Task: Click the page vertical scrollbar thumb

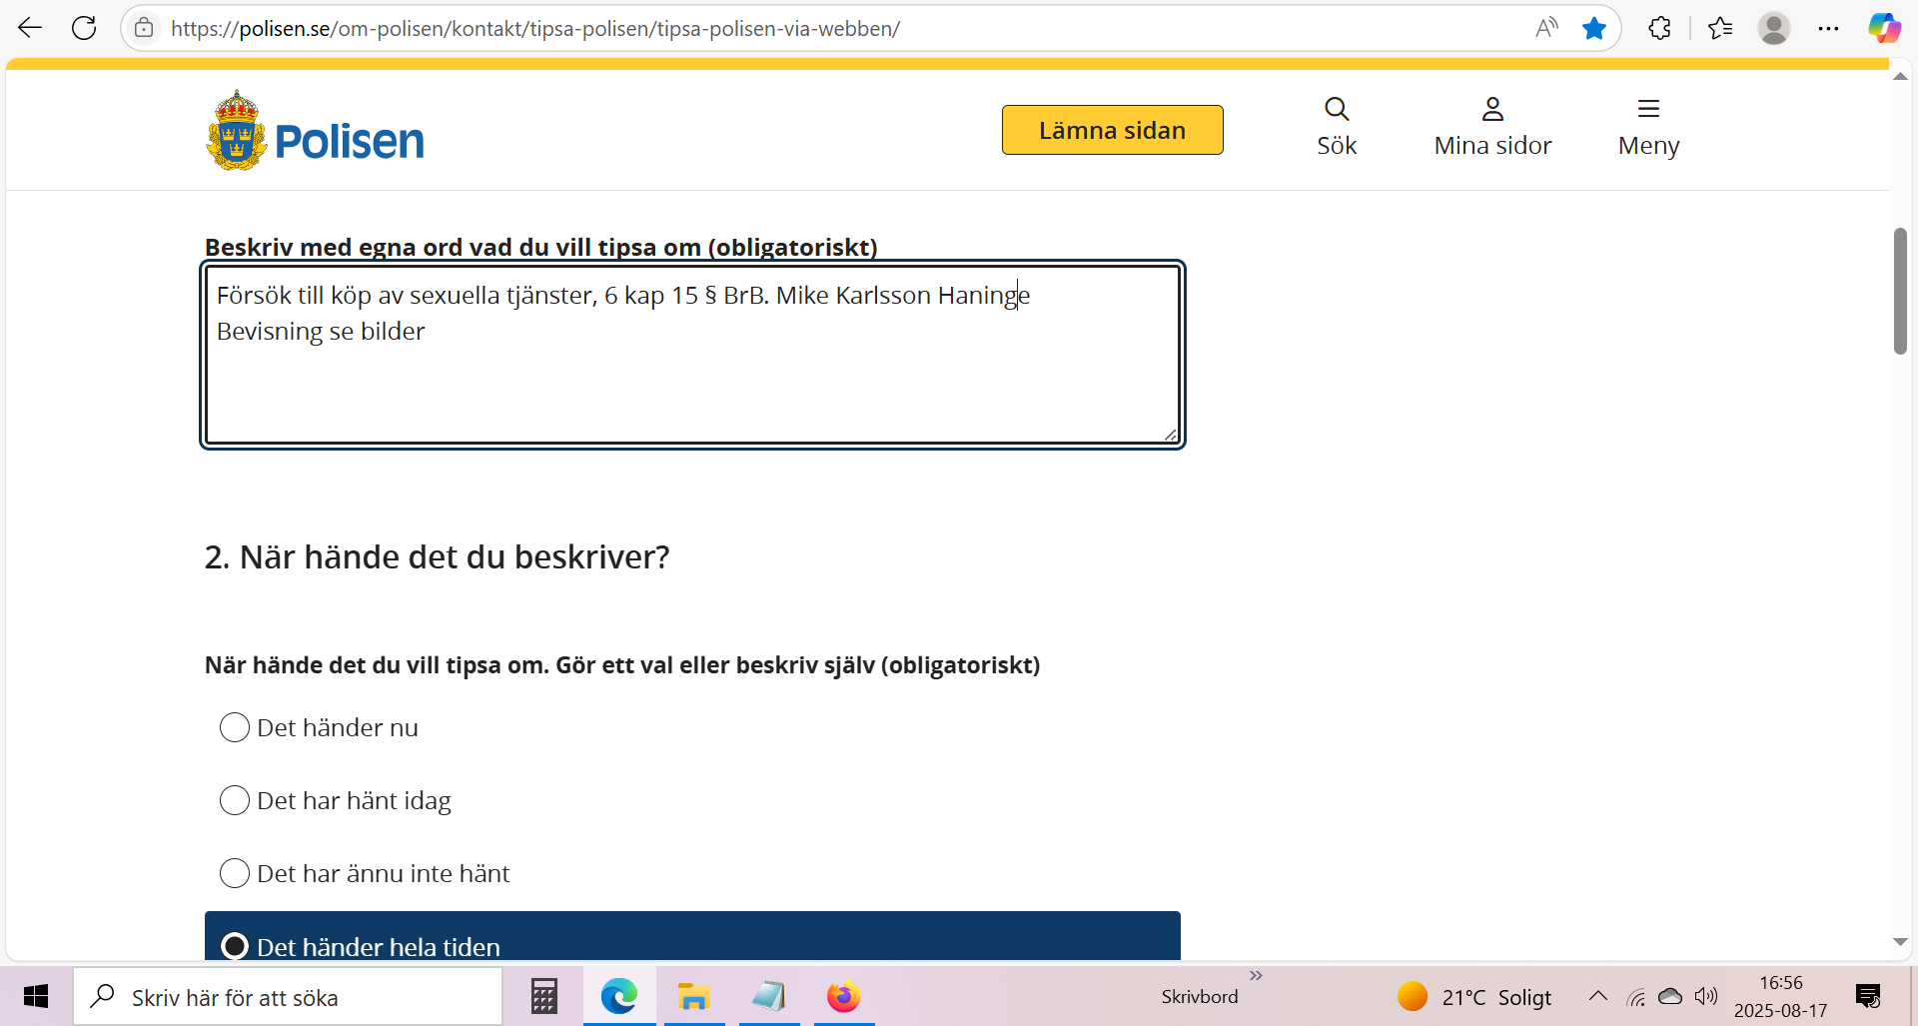Action: (x=1899, y=291)
